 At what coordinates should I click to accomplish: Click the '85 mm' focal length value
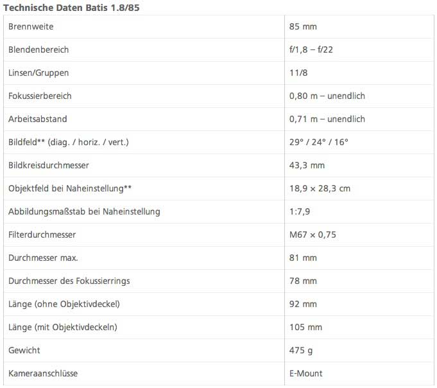point(304,26)
